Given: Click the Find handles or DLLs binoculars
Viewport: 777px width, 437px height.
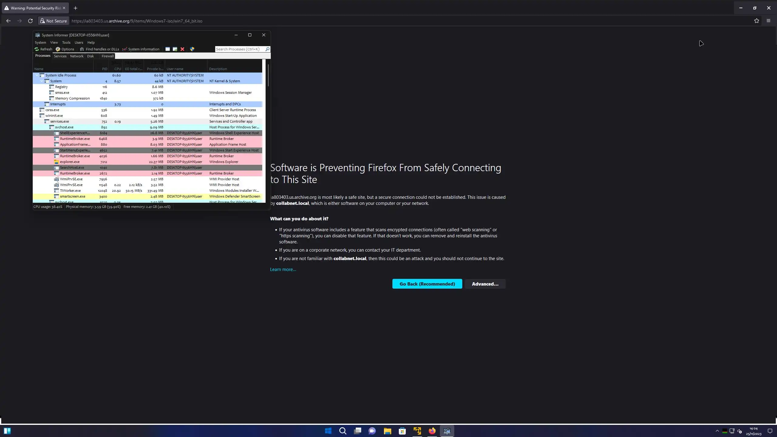Looking at the screenshot, I should [82, 49].
